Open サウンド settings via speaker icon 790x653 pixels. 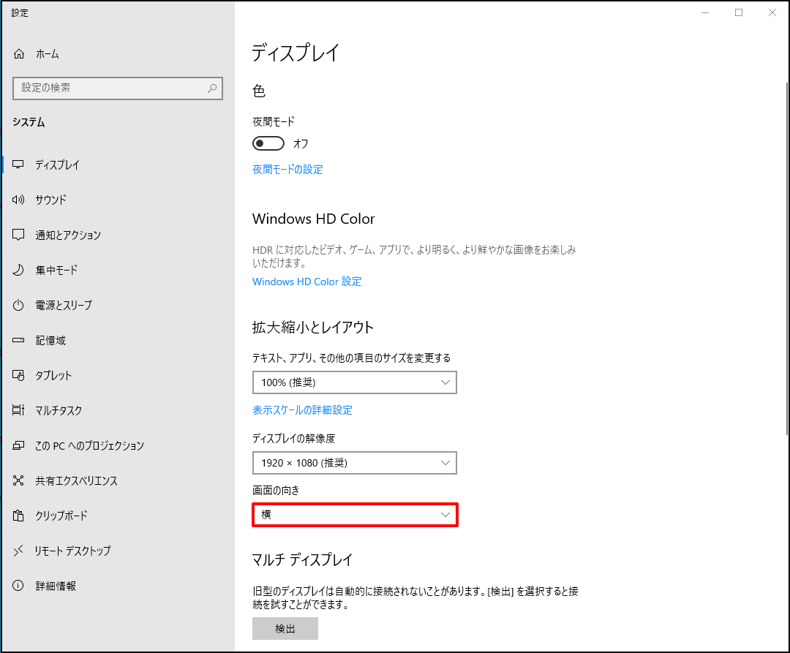pyautogui.click(x=18, y=200)
